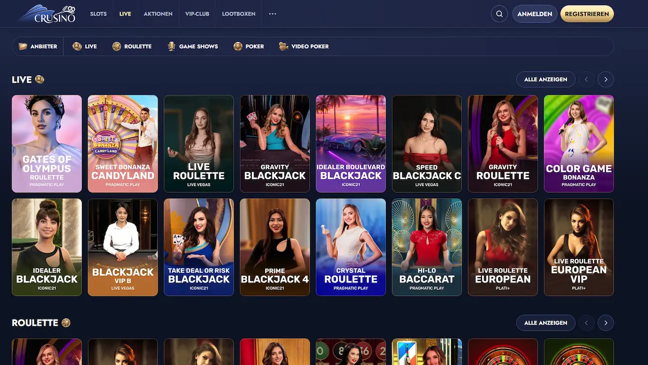Show previous games in LIVE section

point(586,79)
